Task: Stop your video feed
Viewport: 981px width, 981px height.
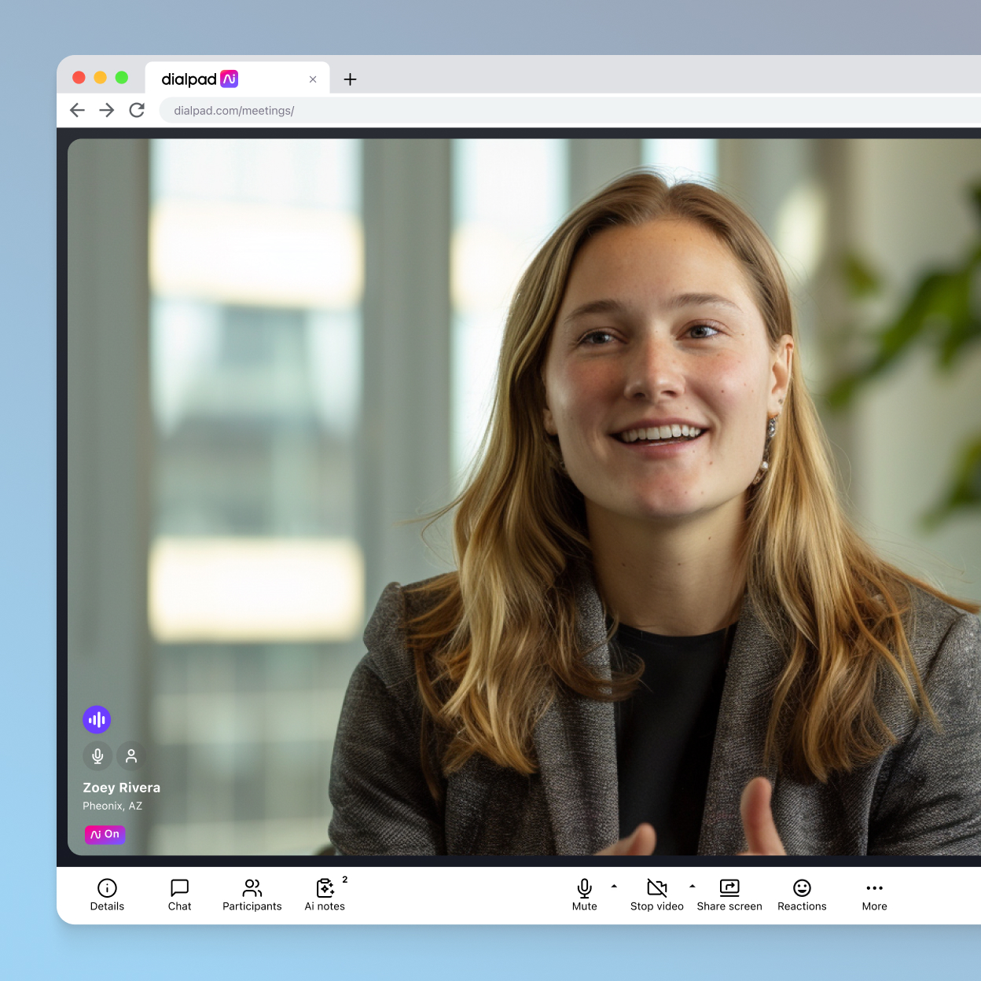Action: tap(657, 895)
